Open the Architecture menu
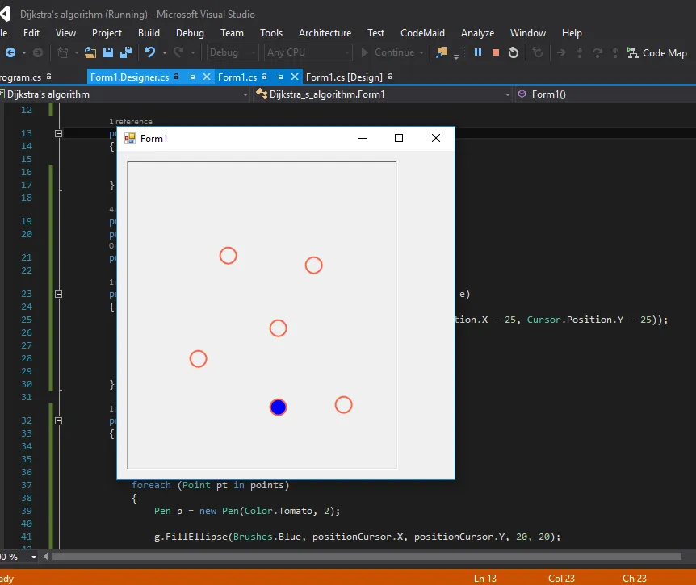696x585 pixels. (x=325, y=33)
